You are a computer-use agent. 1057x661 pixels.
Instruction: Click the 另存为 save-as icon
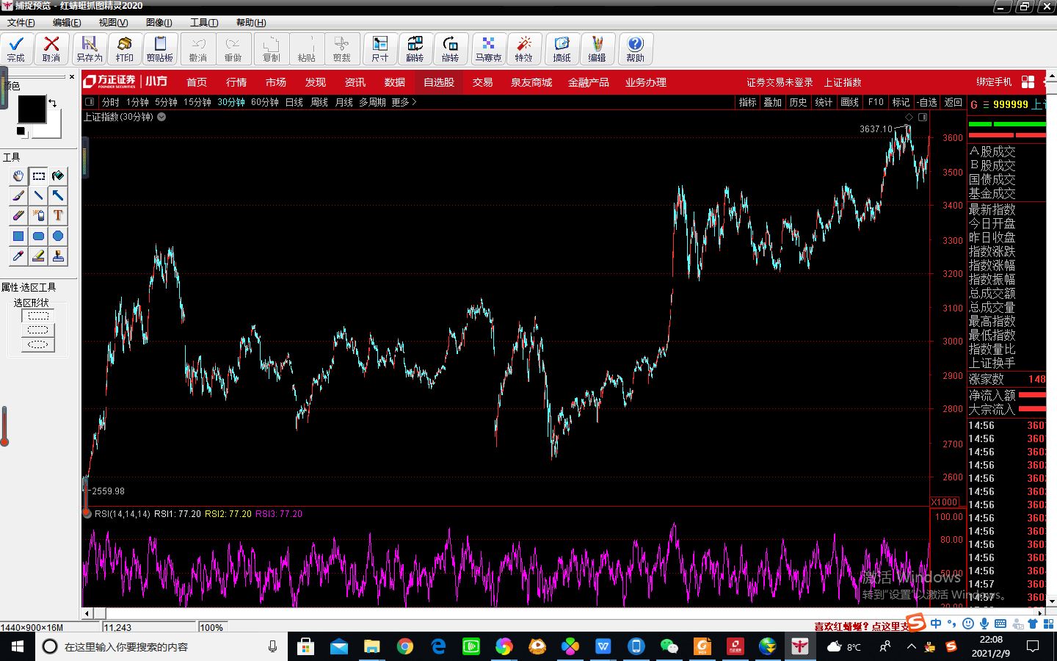click(x=90, y=48)
